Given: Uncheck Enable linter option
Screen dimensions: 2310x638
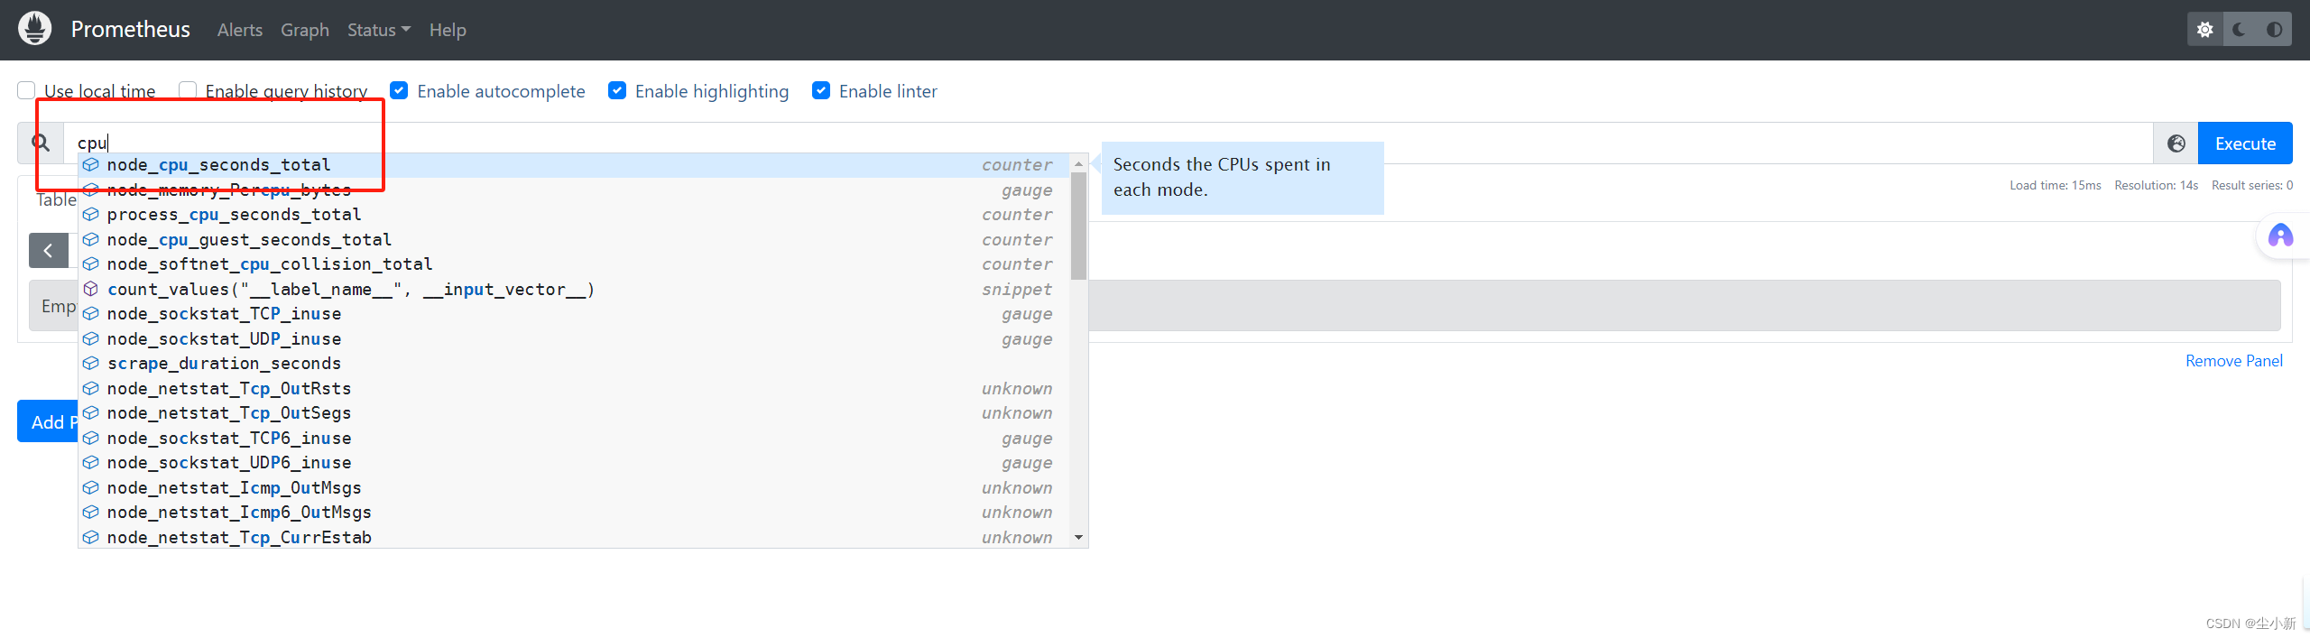Looking at the screenshot, I should coord(821,90).
